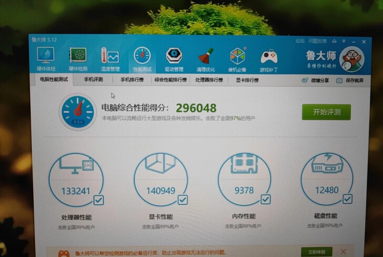Switch to 综合性能排行榜 tab
The width and height of the screenshot is (383, 257).
click(x=170, y=80)
